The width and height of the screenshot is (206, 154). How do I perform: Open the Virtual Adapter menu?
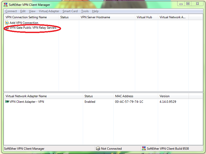click(x=49, y=11)
